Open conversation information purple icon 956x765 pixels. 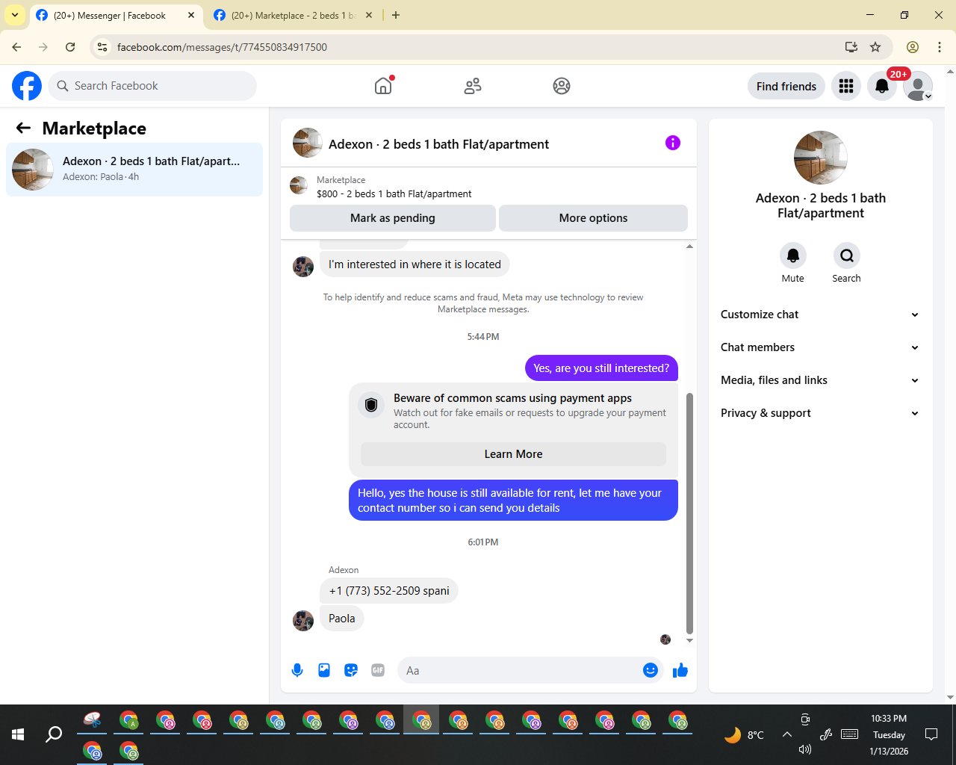point(673,143)
